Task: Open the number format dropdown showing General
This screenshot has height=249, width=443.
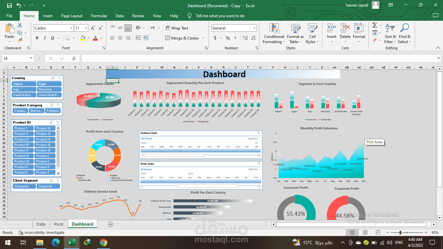Action: (x=254, y=28)
